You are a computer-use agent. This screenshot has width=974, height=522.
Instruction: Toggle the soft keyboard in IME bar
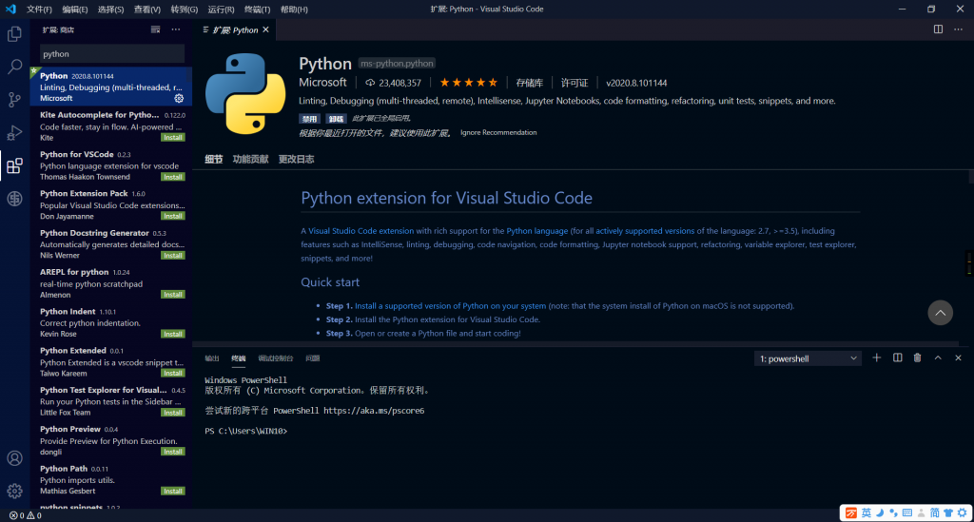pyautogui.click(x=907, y=512)
